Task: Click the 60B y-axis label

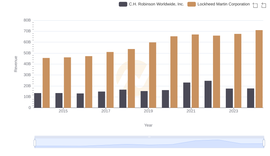Action: 27,42
